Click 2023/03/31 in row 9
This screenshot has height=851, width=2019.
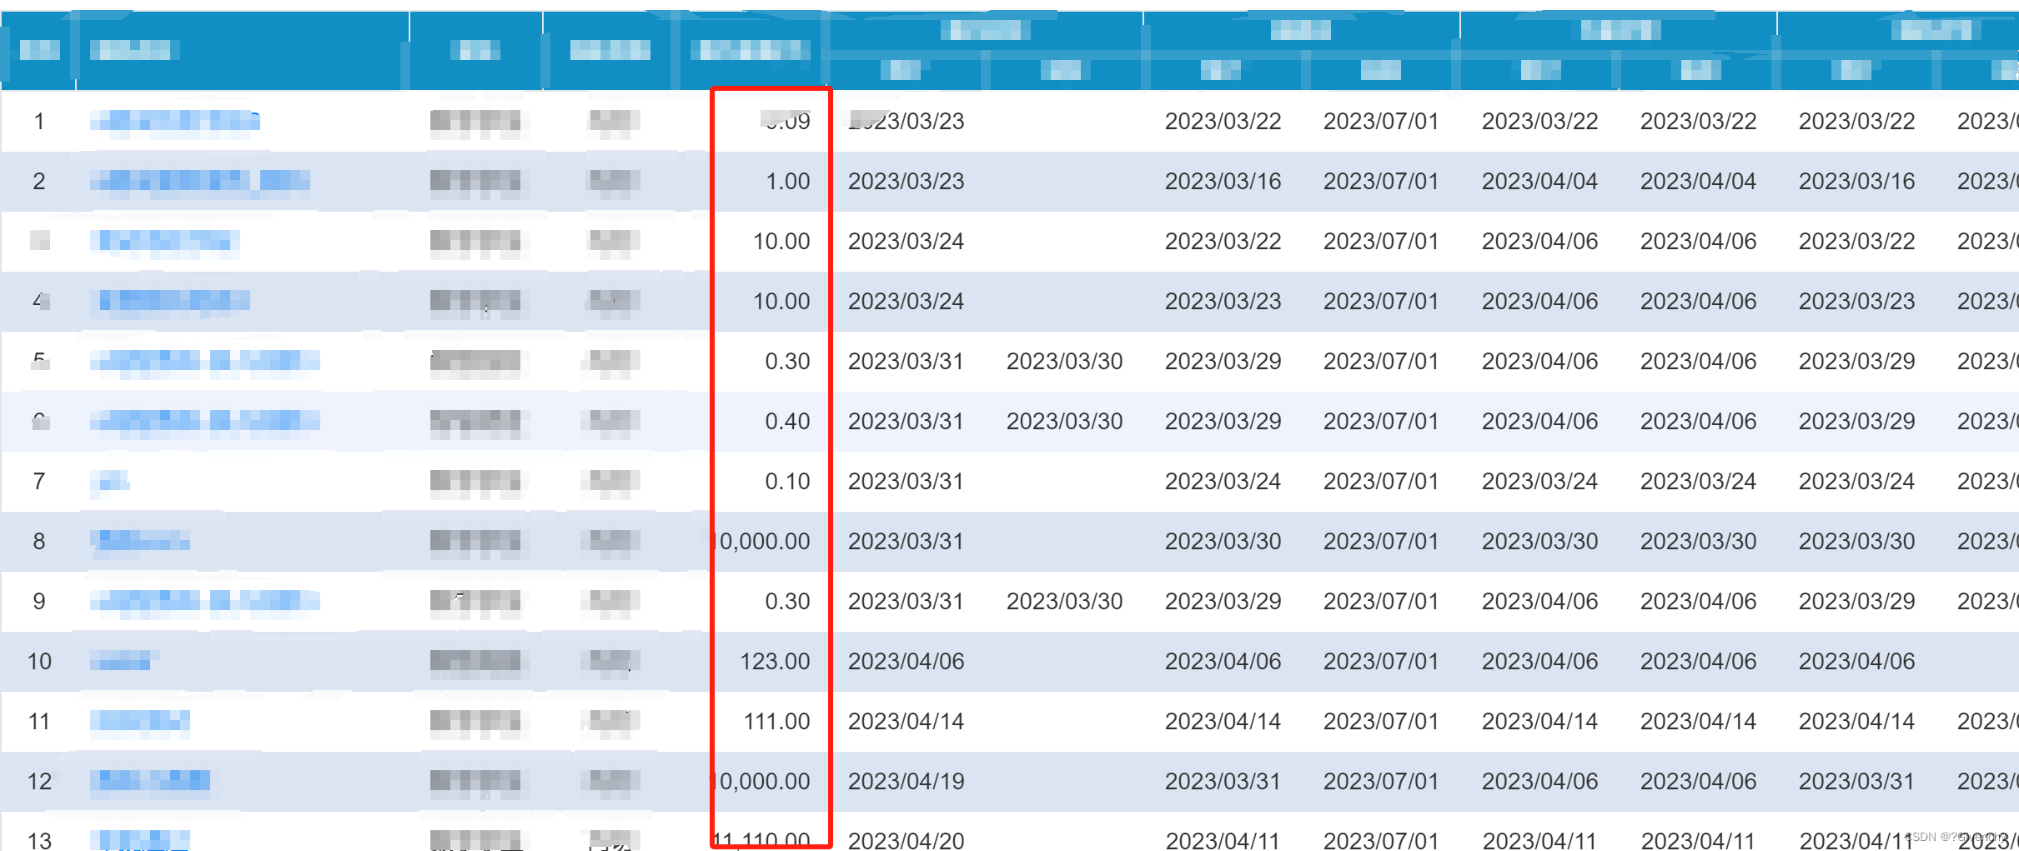pos(906,601)
